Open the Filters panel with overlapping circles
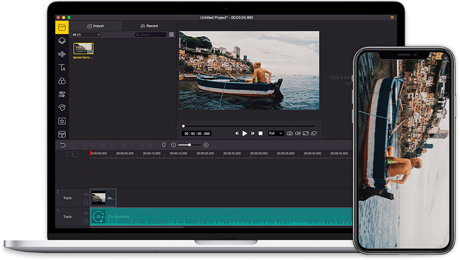460x260 pixels. pyautogui.click(x=62, y=81)
